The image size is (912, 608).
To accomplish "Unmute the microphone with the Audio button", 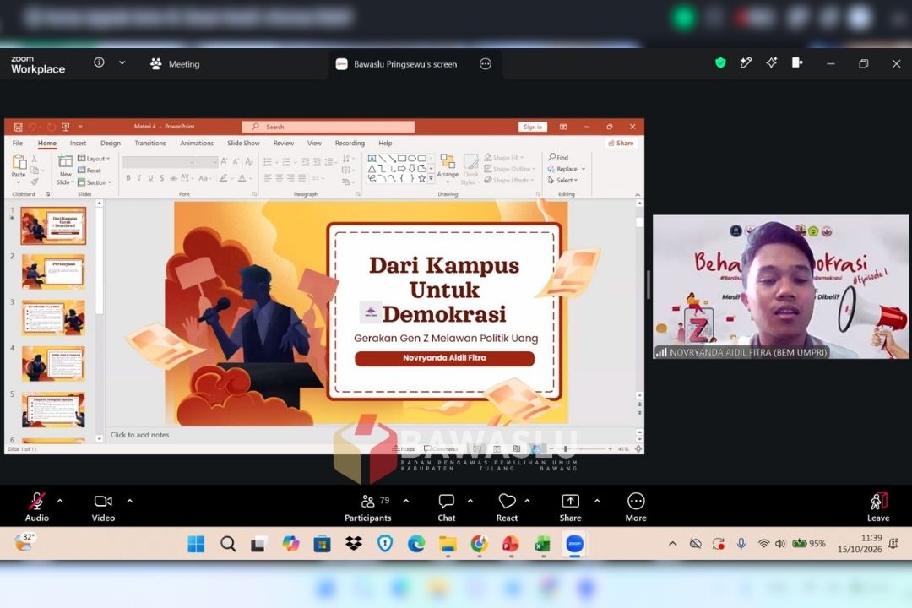I will point(36,508).
